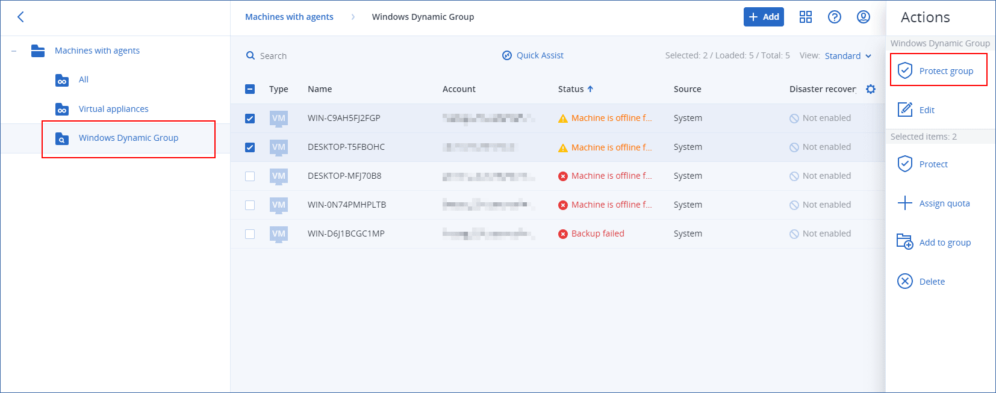Check the DESKTOP-MFJ70B8 machine checkbox

click(x=250, y=176)
